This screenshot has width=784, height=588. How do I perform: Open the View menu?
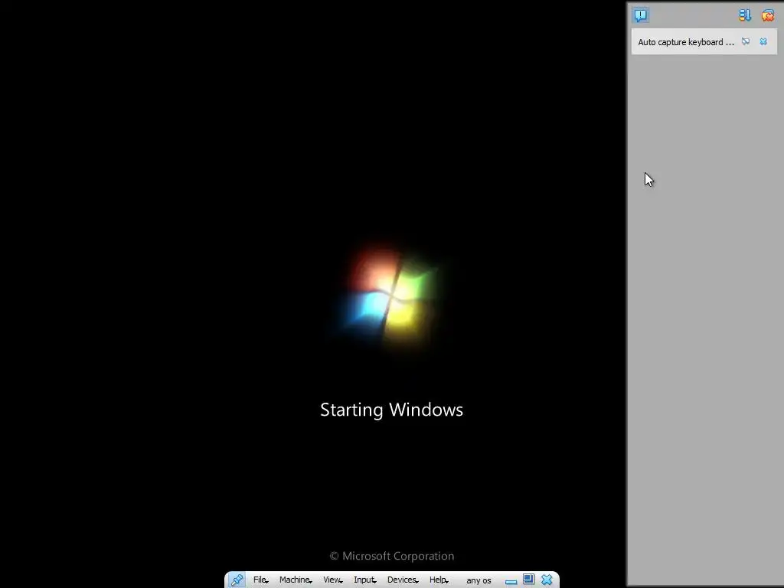(332, 580)
